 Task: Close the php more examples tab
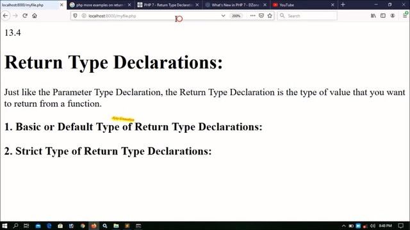tap(129, 5)
